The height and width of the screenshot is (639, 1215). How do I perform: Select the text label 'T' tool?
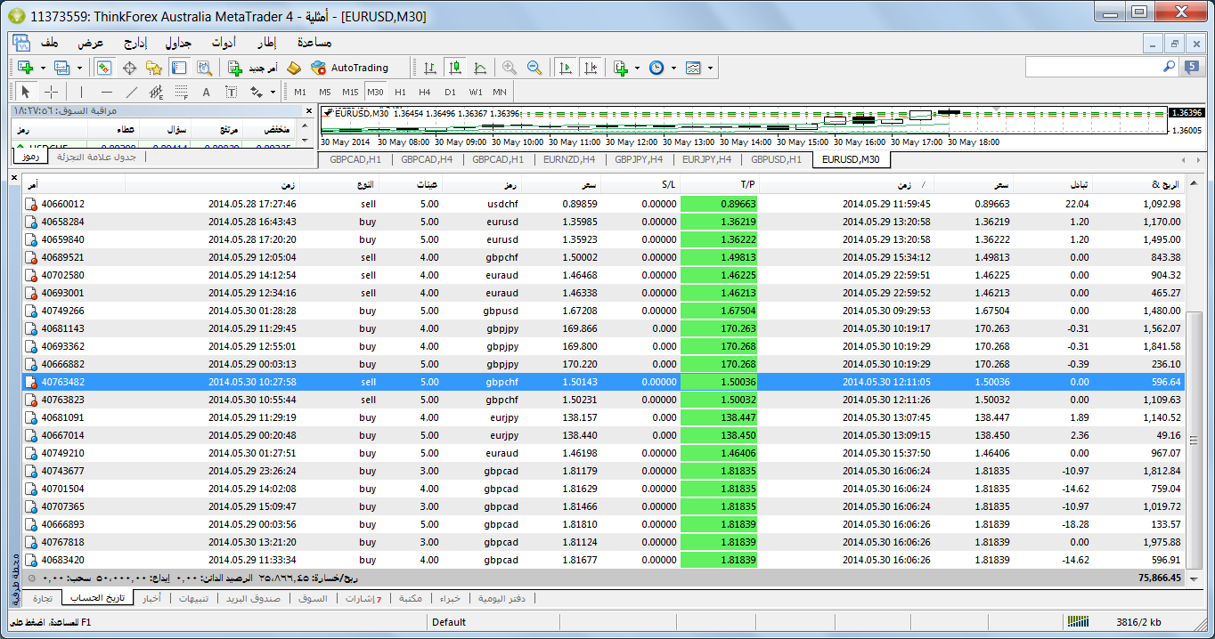[232, 92]
